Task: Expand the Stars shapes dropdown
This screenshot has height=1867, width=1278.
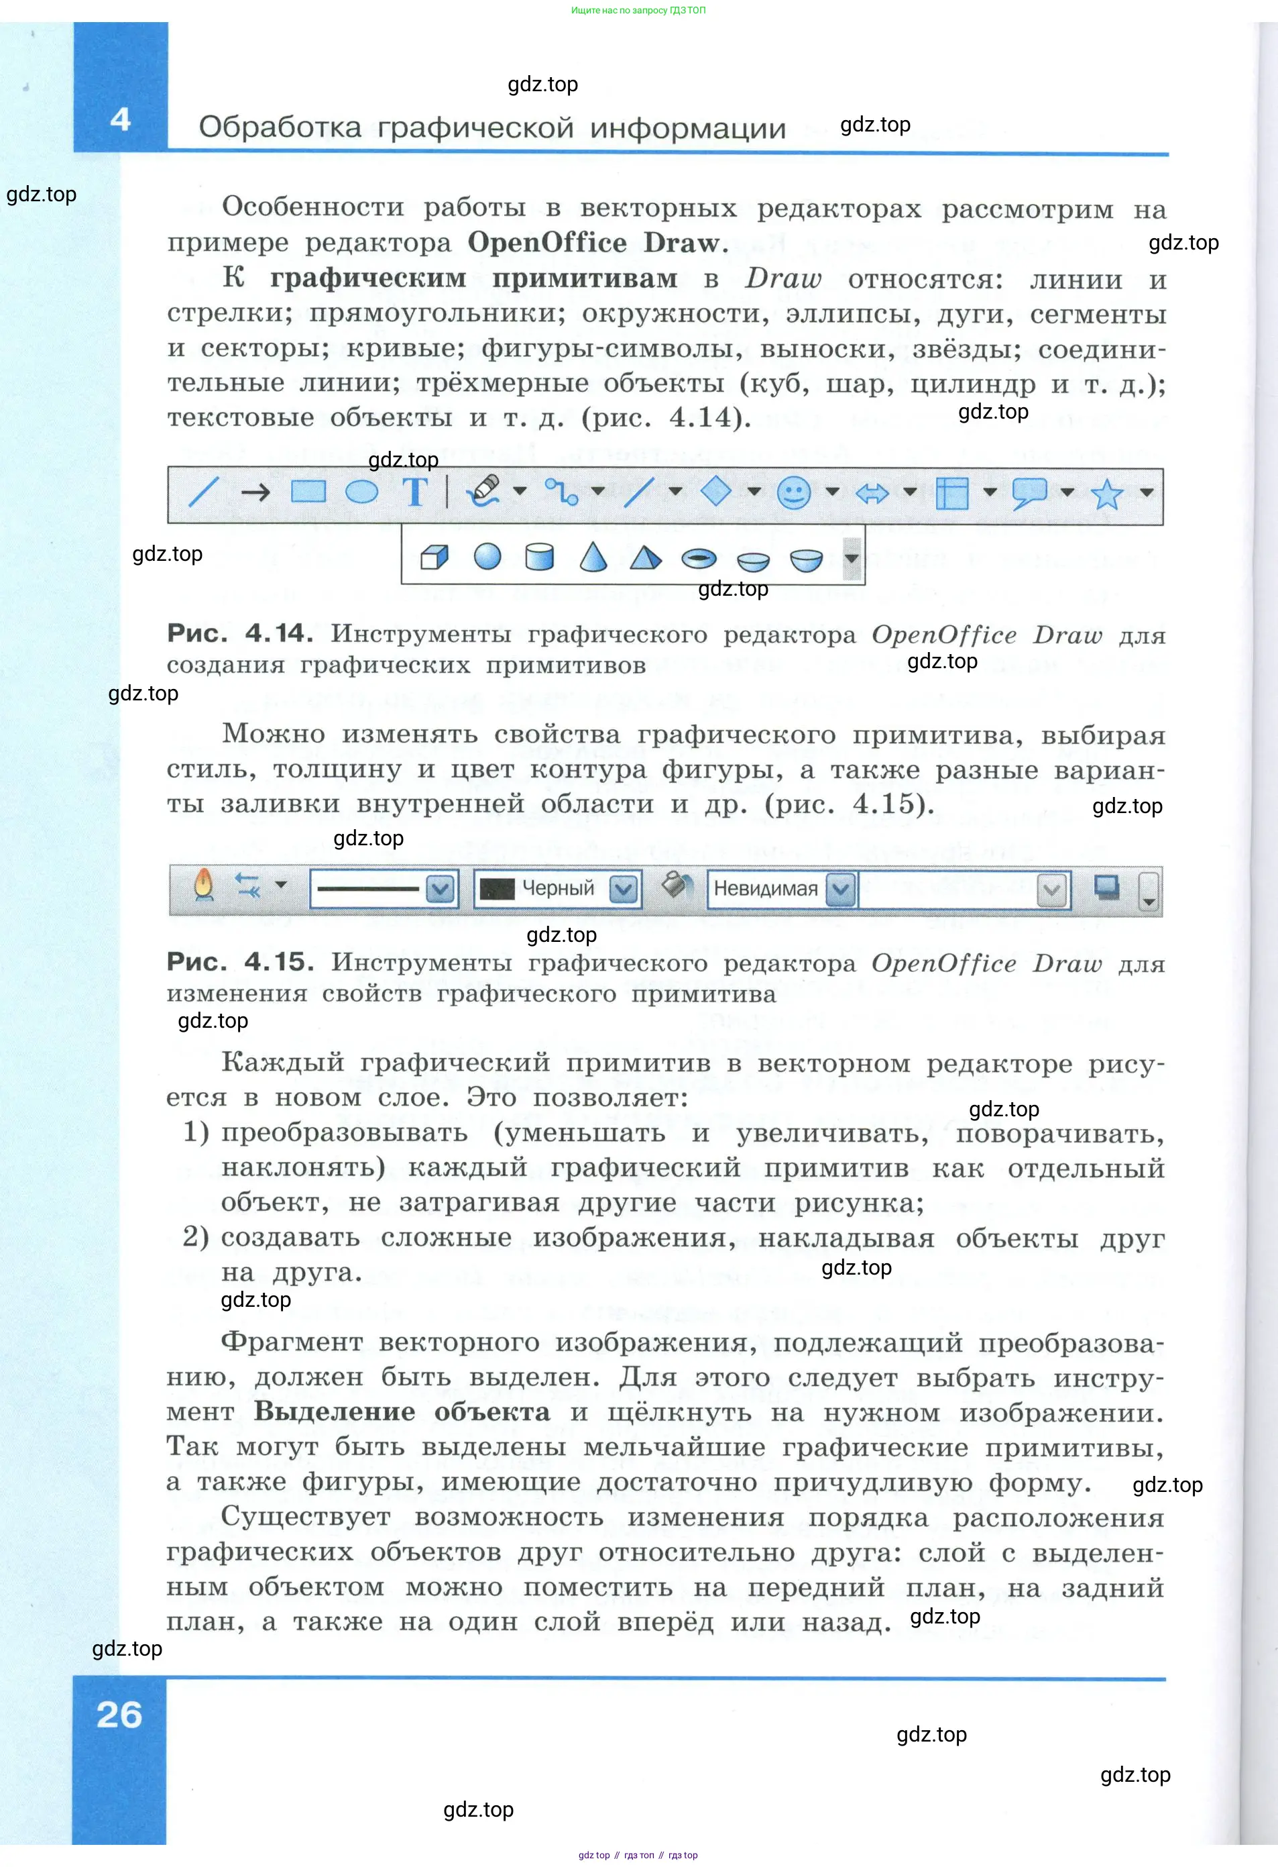Action: pos(1147,492)
